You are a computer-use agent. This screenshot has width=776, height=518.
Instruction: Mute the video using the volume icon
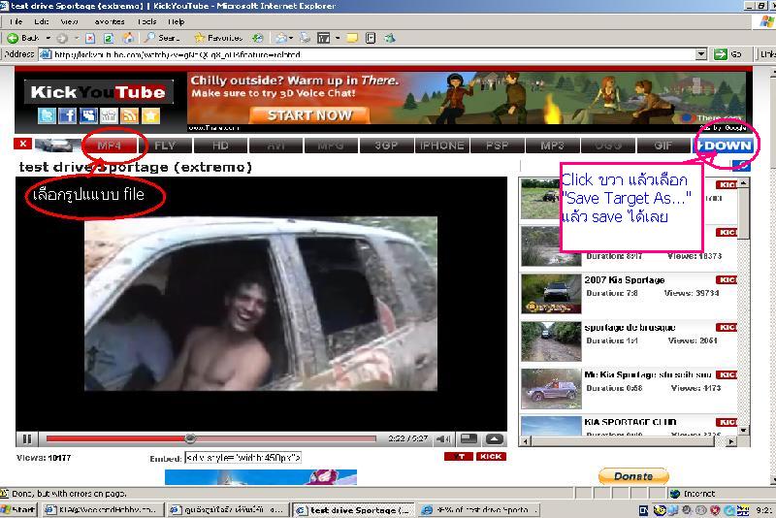click(x=444, y=439)
